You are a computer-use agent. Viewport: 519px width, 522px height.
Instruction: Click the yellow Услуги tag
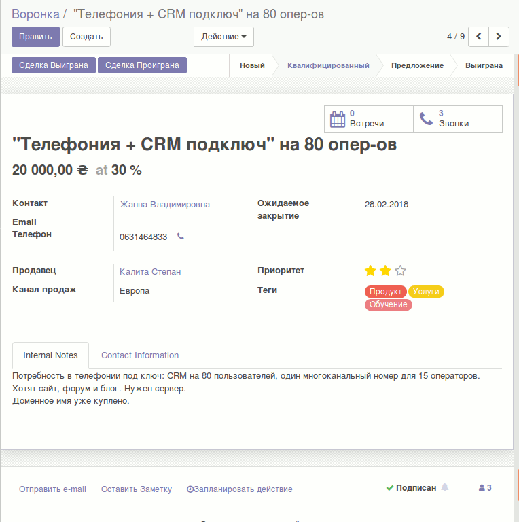(426, 292)
